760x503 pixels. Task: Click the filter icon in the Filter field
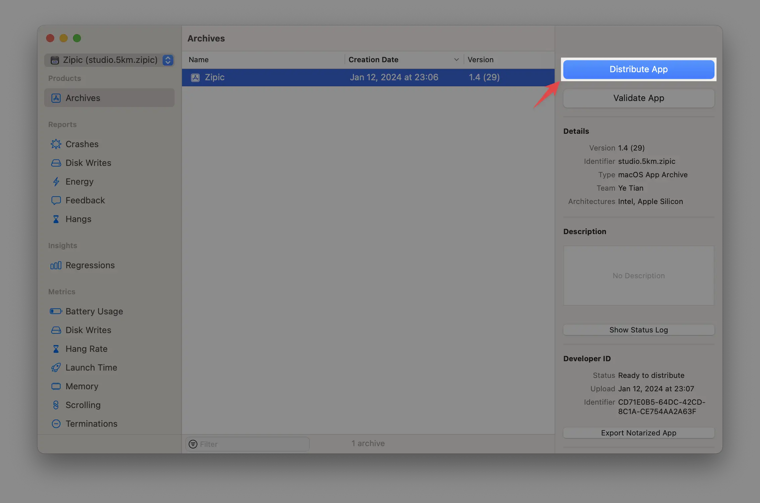point(193,444)
